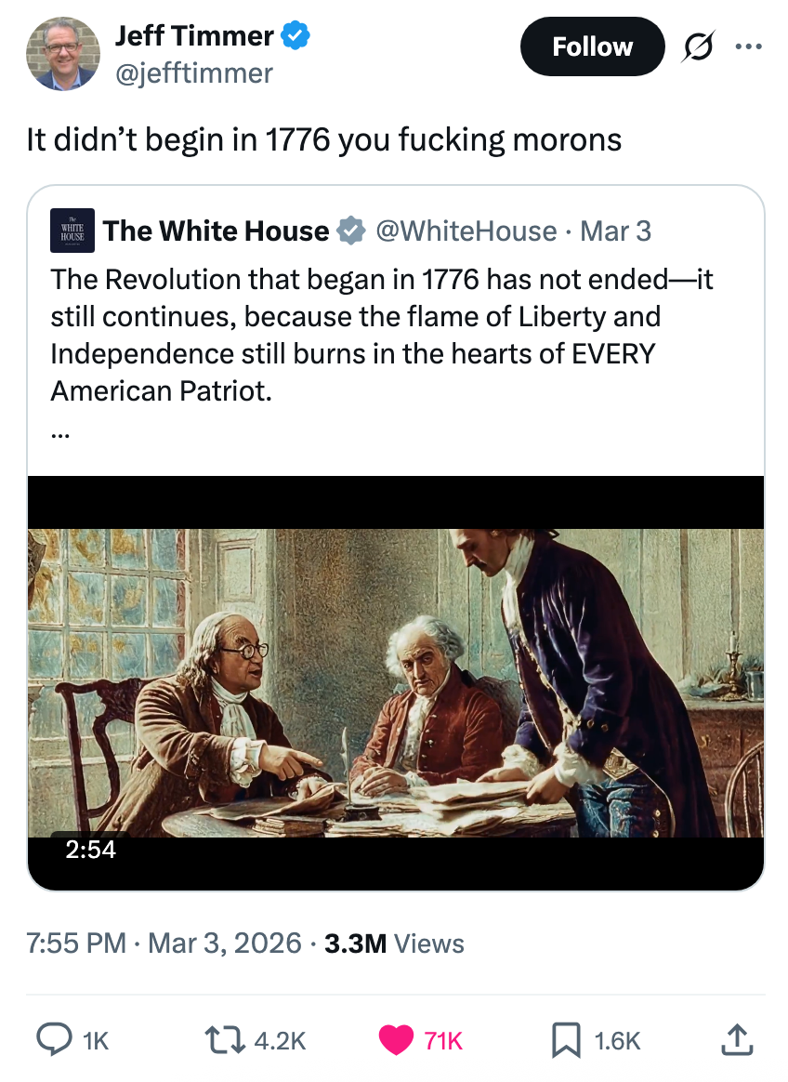Image resolution: width=788 pixels, height=1082 pixels.
Task: Play the quoted White House video
Action: [x=396, y=682]
